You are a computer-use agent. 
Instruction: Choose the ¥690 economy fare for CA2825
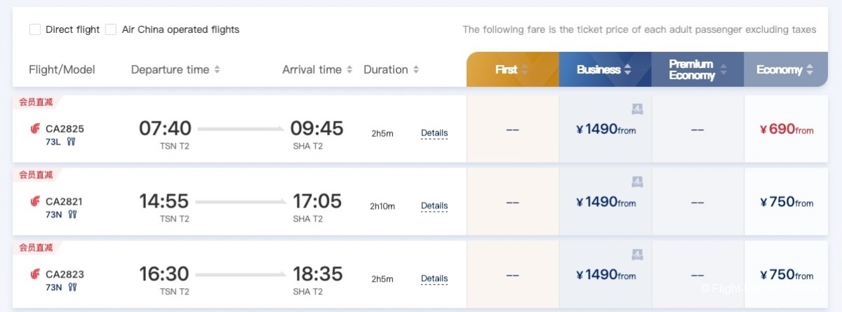787,130
